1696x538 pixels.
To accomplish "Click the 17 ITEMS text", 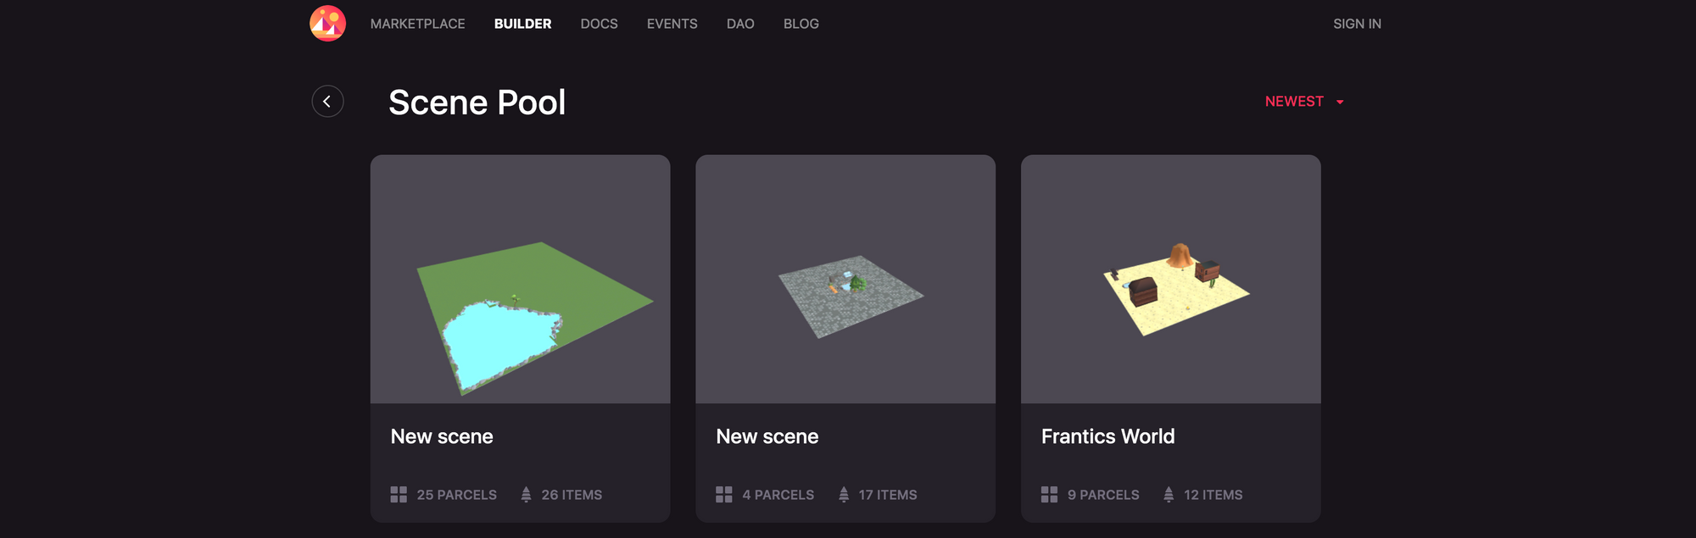I will click(x=888, y=495).
